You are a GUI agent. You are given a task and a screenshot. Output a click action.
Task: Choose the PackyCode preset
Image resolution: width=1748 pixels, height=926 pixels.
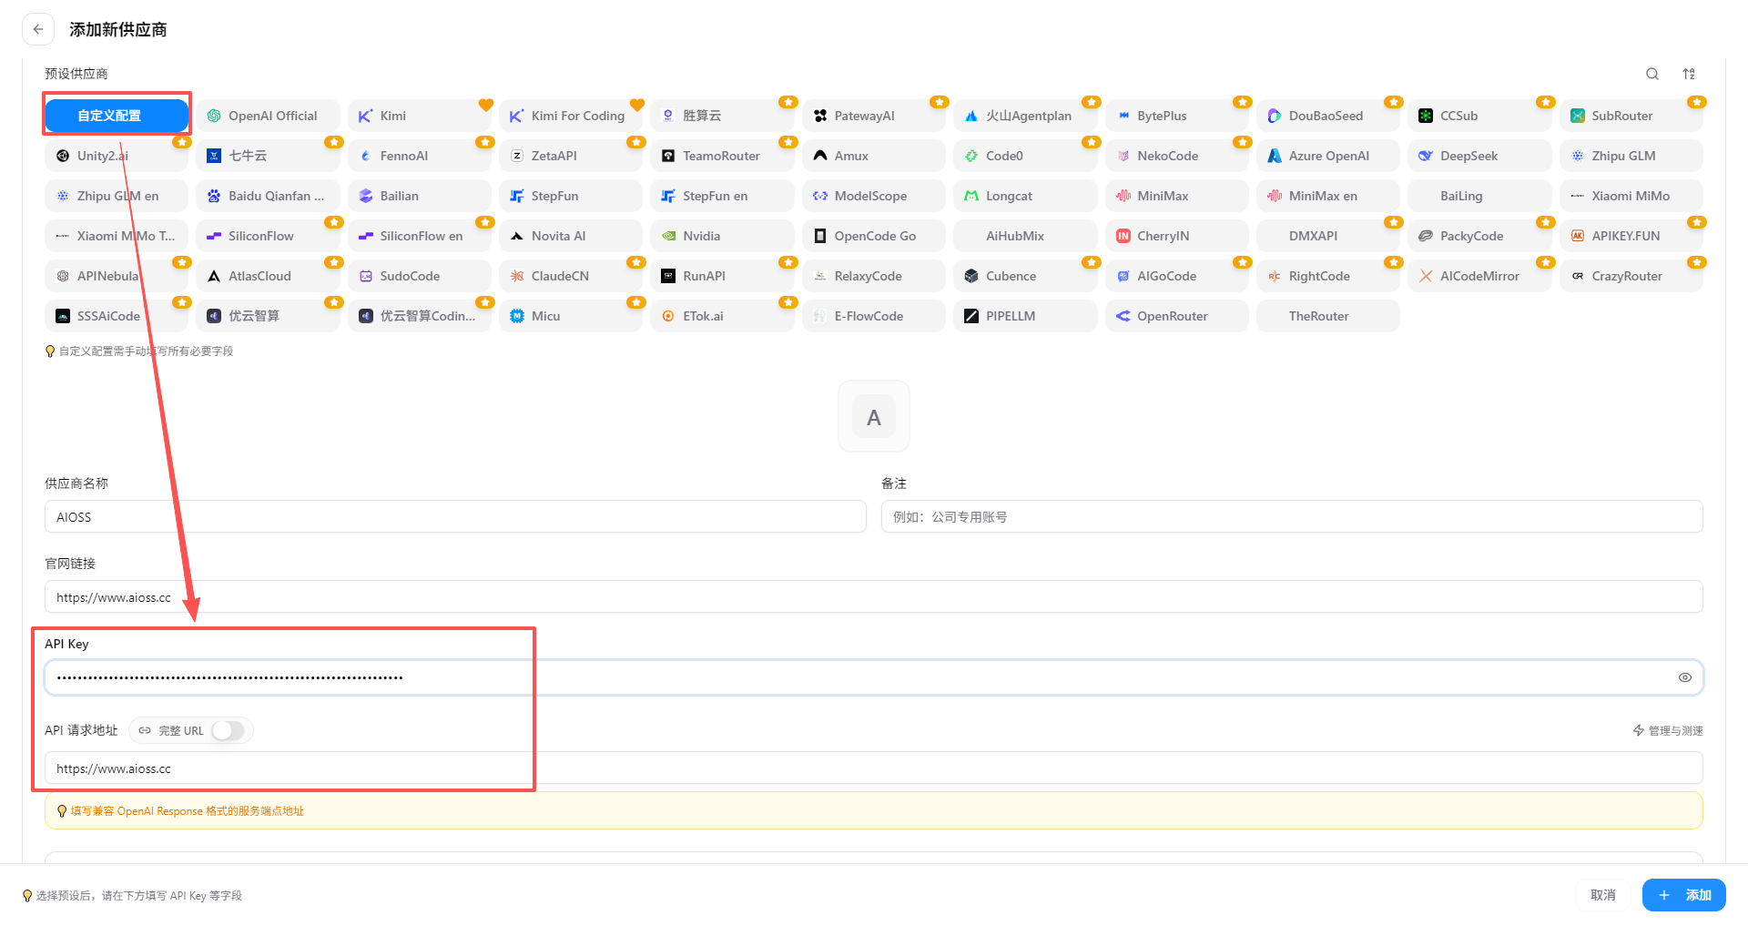1479,236
